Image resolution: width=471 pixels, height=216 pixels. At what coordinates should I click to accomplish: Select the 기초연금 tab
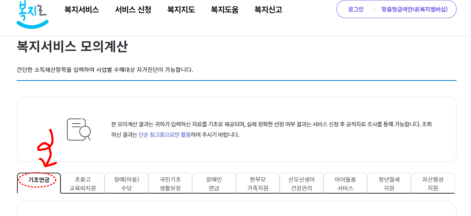click(x=39, y=183)
